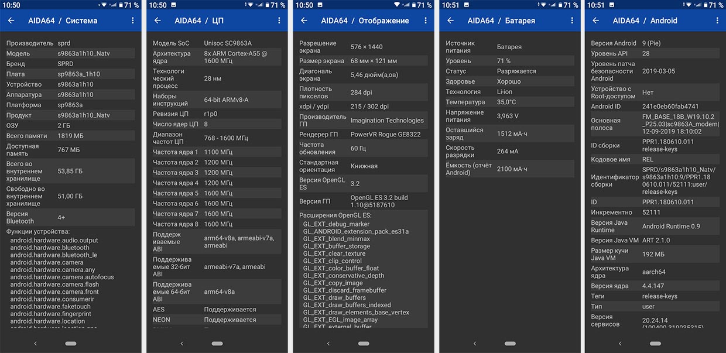Select Ревизия ЦП r1p0 row
Image resolution: width=726 pixels, height=353 pixels.
tap(217, 114)
